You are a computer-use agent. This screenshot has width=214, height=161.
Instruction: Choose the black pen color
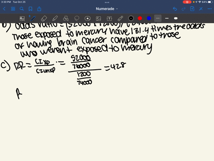(x=131, y=18)
